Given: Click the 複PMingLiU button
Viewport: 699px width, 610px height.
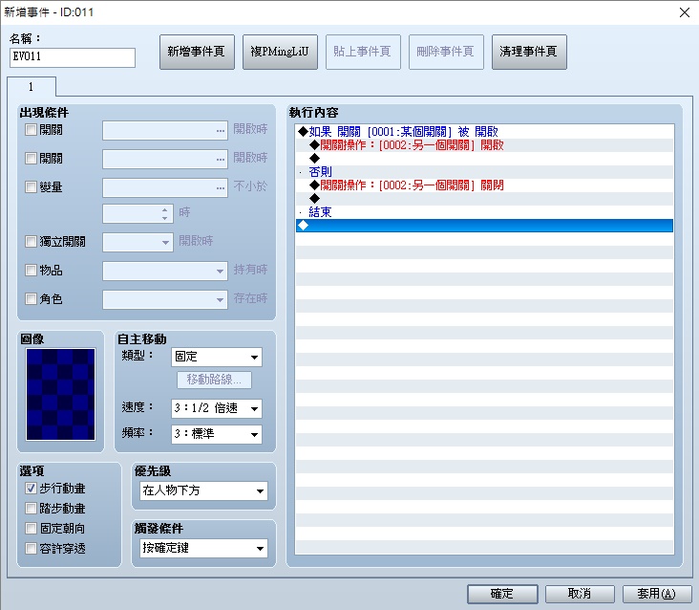Looking at the screenshot, I should [x=280, y=52].
